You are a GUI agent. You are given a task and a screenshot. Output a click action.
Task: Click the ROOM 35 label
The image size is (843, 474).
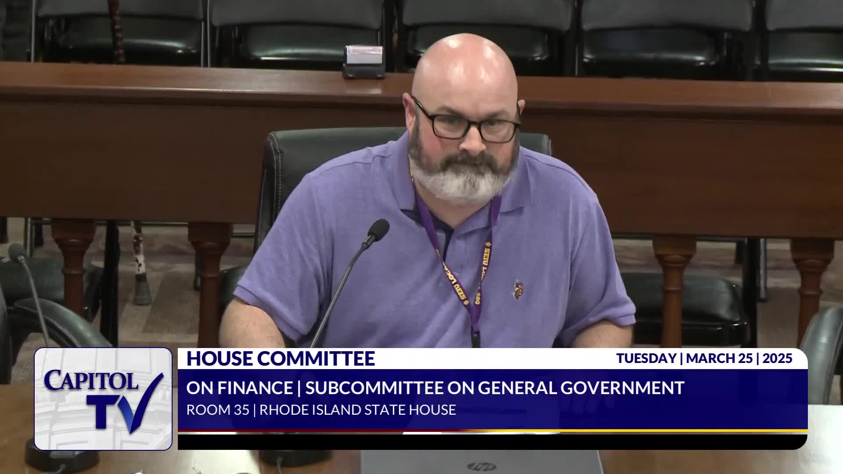(217, 410)
